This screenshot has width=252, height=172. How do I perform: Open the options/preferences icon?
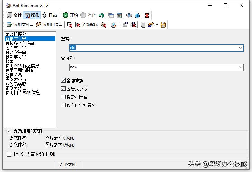(x=119, y=15)
